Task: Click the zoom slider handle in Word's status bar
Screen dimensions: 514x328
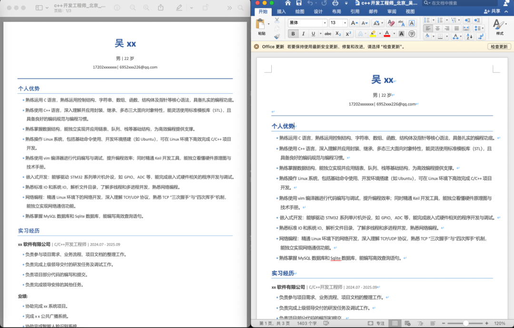Action: tap(465, 323)
